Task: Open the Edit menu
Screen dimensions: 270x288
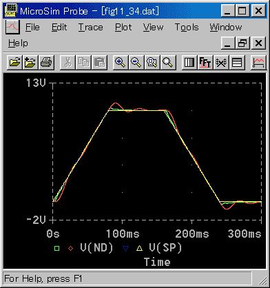Action: tap(59, 28)
